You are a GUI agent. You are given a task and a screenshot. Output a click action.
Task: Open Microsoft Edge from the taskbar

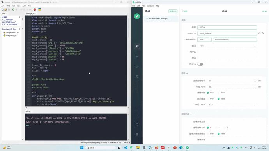(181, 147)
